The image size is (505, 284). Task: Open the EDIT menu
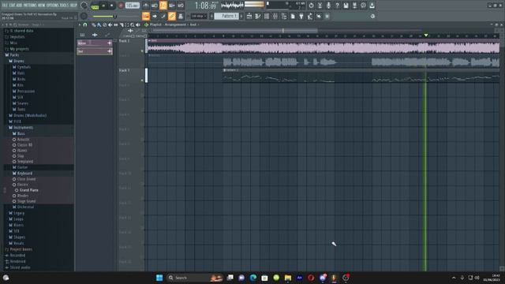[13, 6]
